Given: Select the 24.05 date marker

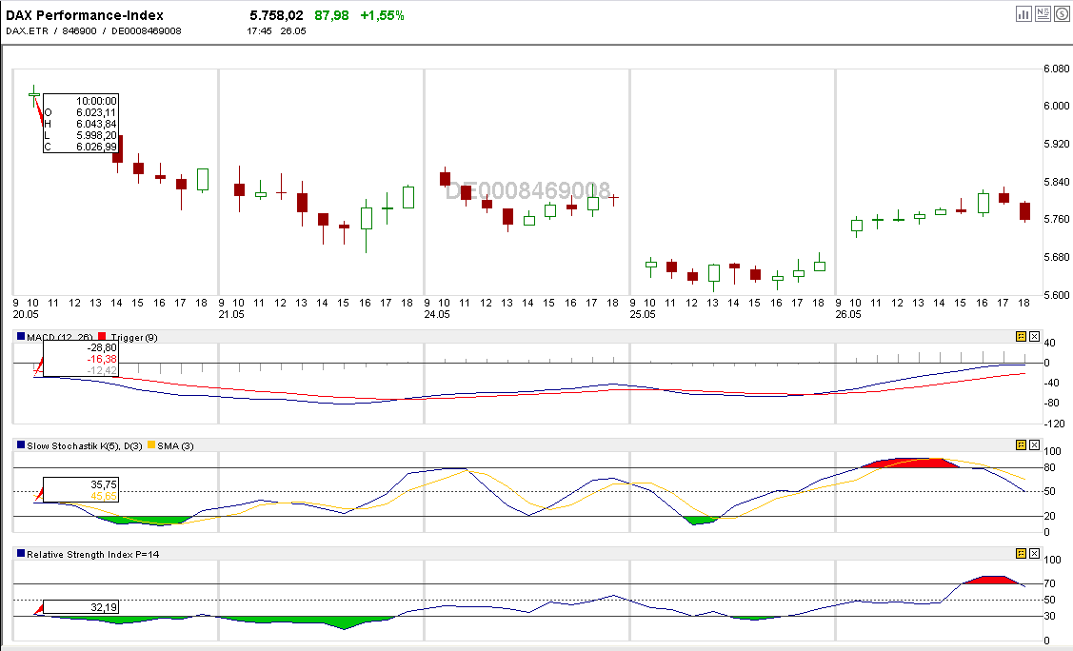Looking at the screenshot, I should [437, 315].
